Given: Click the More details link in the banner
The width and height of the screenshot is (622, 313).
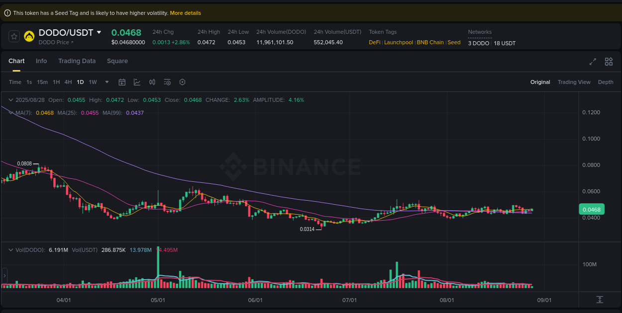Looking at the screenshot, I should [185, 12].
